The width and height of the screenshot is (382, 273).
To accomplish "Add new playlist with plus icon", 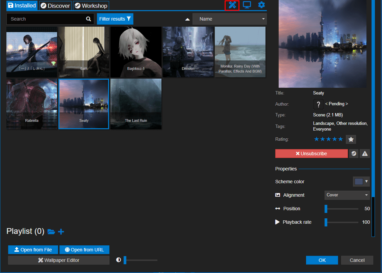I will click(x=61, y=231).
